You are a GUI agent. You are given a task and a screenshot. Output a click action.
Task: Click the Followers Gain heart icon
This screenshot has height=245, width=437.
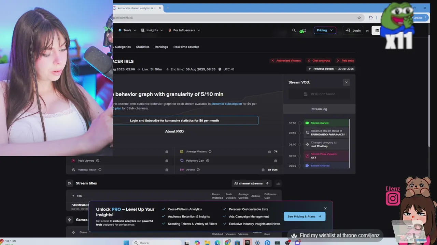point(182,161)
